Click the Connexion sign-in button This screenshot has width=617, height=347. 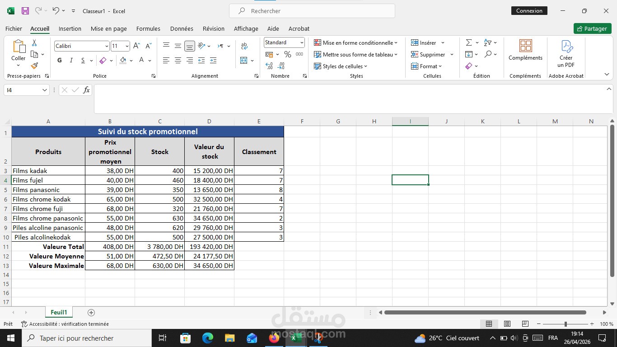529,11
